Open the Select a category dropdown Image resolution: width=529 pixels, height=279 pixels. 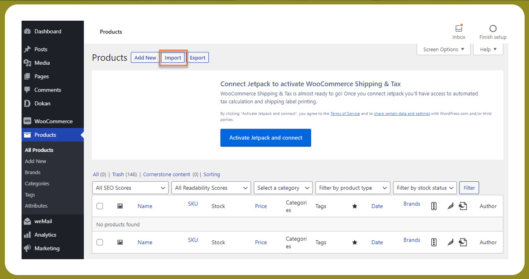(x=283, y=188)
